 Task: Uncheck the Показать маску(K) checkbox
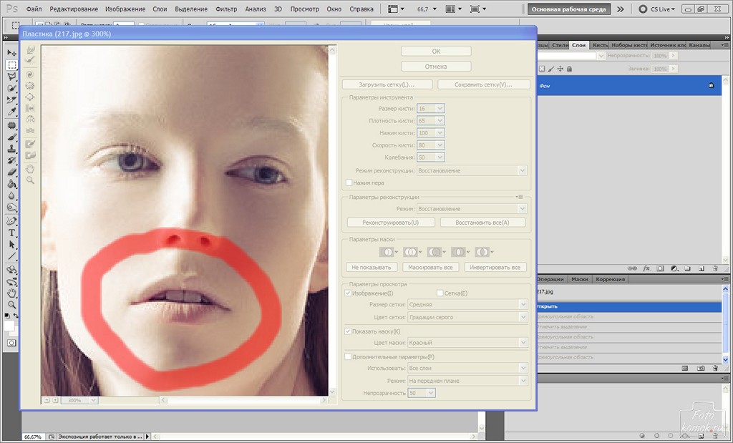(x=349, y=331)
